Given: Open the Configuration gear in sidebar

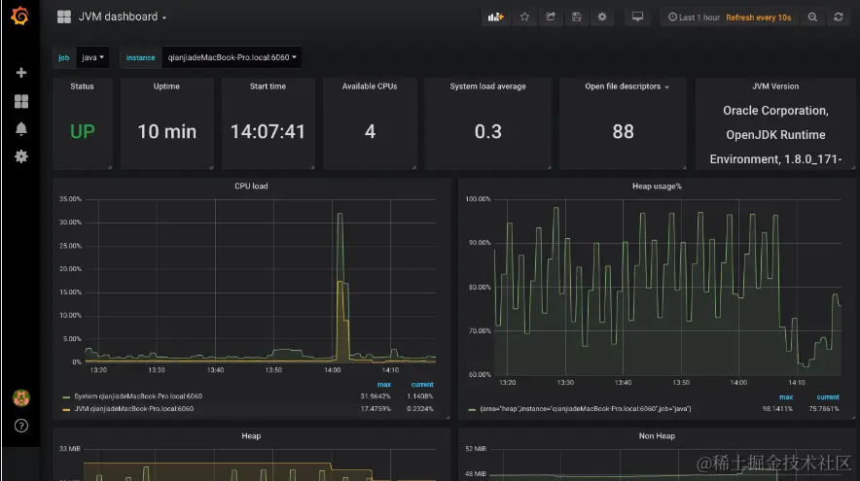Looking at the screenshot, I should (x=20, y=156).
